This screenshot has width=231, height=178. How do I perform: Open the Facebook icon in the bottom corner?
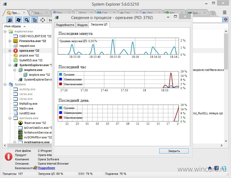[x=216, y=168]
